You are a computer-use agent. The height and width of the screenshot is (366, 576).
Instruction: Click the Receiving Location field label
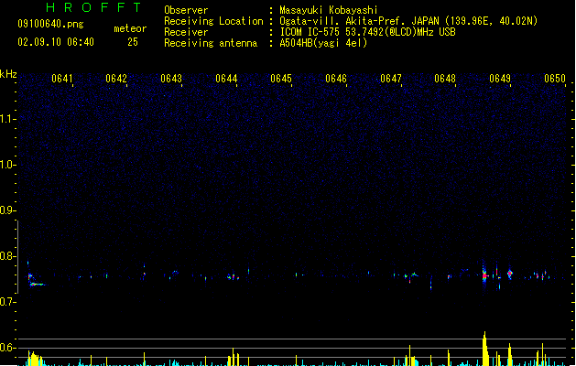pos(213,21)
